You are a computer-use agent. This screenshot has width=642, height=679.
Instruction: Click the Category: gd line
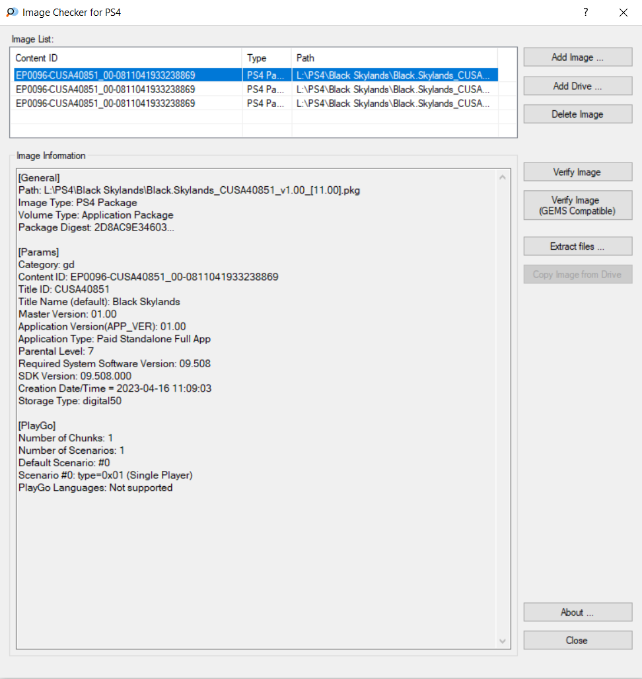coord(46,265)
